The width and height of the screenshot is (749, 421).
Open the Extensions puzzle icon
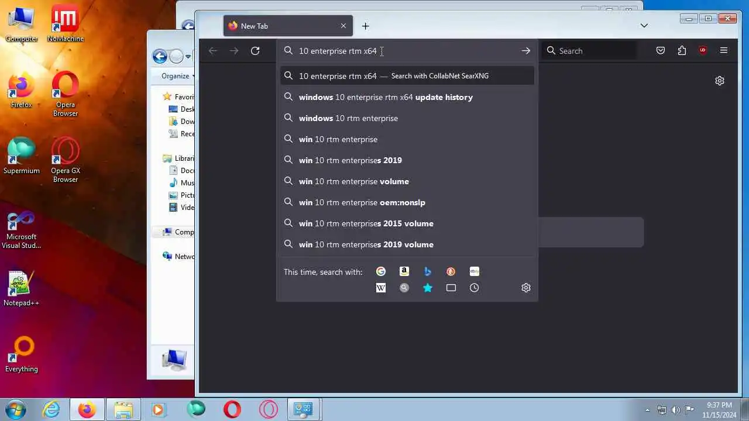(x=682, y=51)
